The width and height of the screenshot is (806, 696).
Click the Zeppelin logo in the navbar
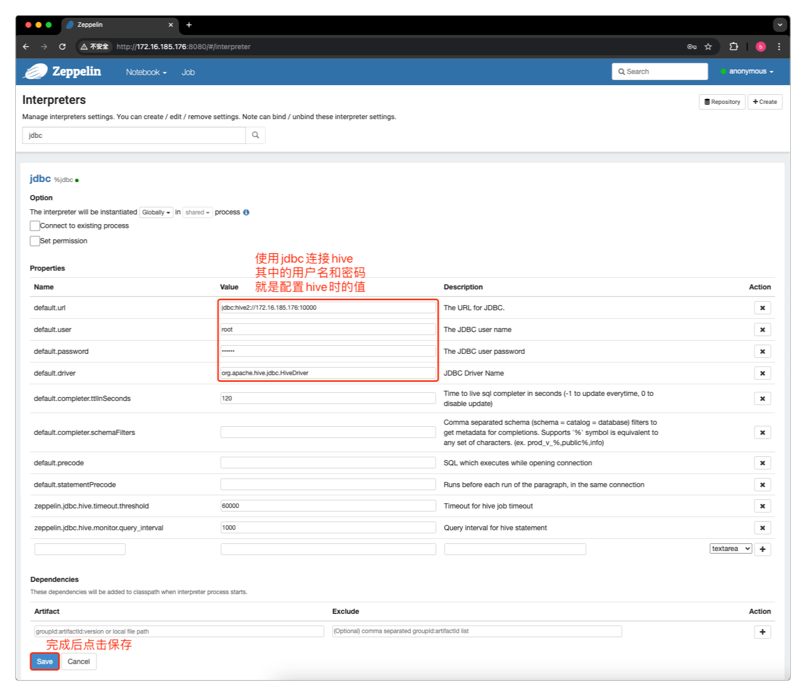click(x=62, y=71)
